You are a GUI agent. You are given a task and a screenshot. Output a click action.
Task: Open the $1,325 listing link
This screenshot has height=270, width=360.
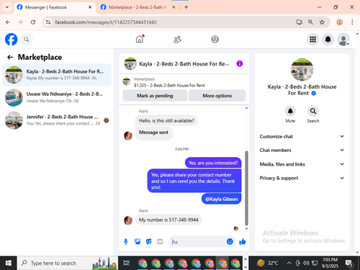point(169,85)
